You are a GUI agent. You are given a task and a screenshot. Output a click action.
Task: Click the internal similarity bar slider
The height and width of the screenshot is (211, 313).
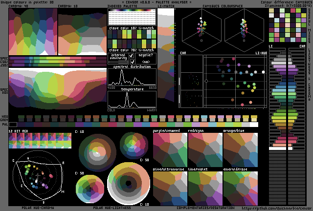[x=118, y=62]
